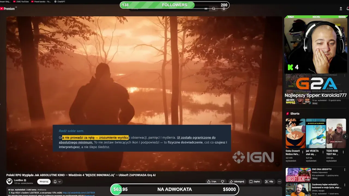Image resolution: width=349 pixels, height=196 pixels.
Task: Click the video title Polski RPG Wygląda
Action: pyautogui.click(x=81, y=175)
